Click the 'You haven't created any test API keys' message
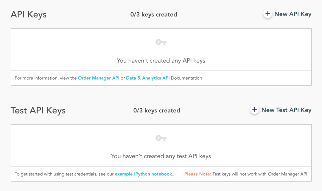Image resolution: width=322 pixels, height=191 pixels. click(161, 156)
